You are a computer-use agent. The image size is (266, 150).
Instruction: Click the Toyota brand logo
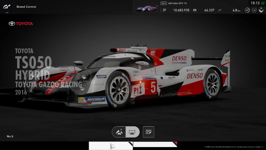[21, 23]
